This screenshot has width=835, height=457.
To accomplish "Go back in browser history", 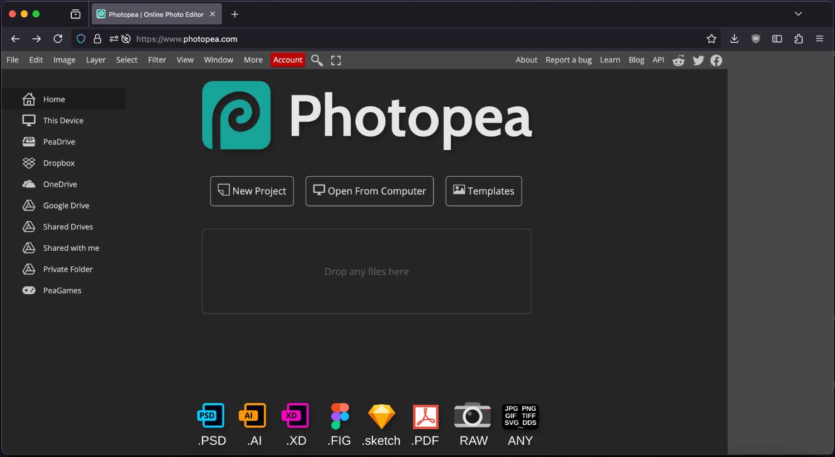I will point(16,39).
